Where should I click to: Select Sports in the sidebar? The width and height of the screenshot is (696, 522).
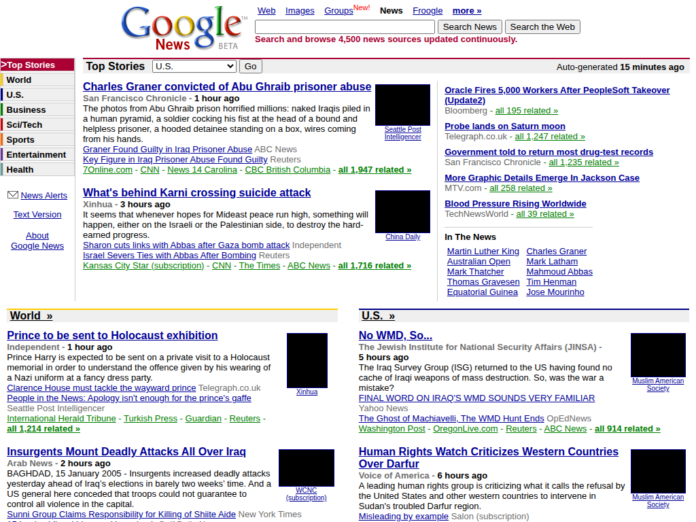(x=37, y=140)
